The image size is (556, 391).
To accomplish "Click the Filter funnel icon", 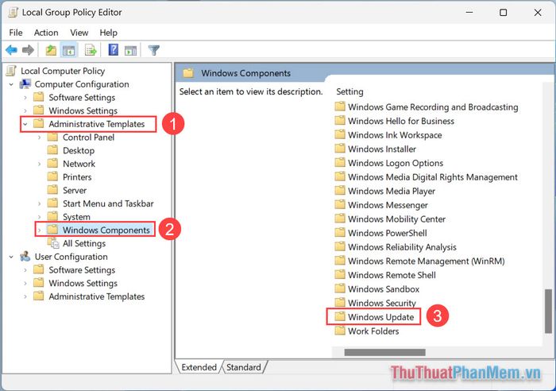I will pyautogui.click(x=154, y=50).
